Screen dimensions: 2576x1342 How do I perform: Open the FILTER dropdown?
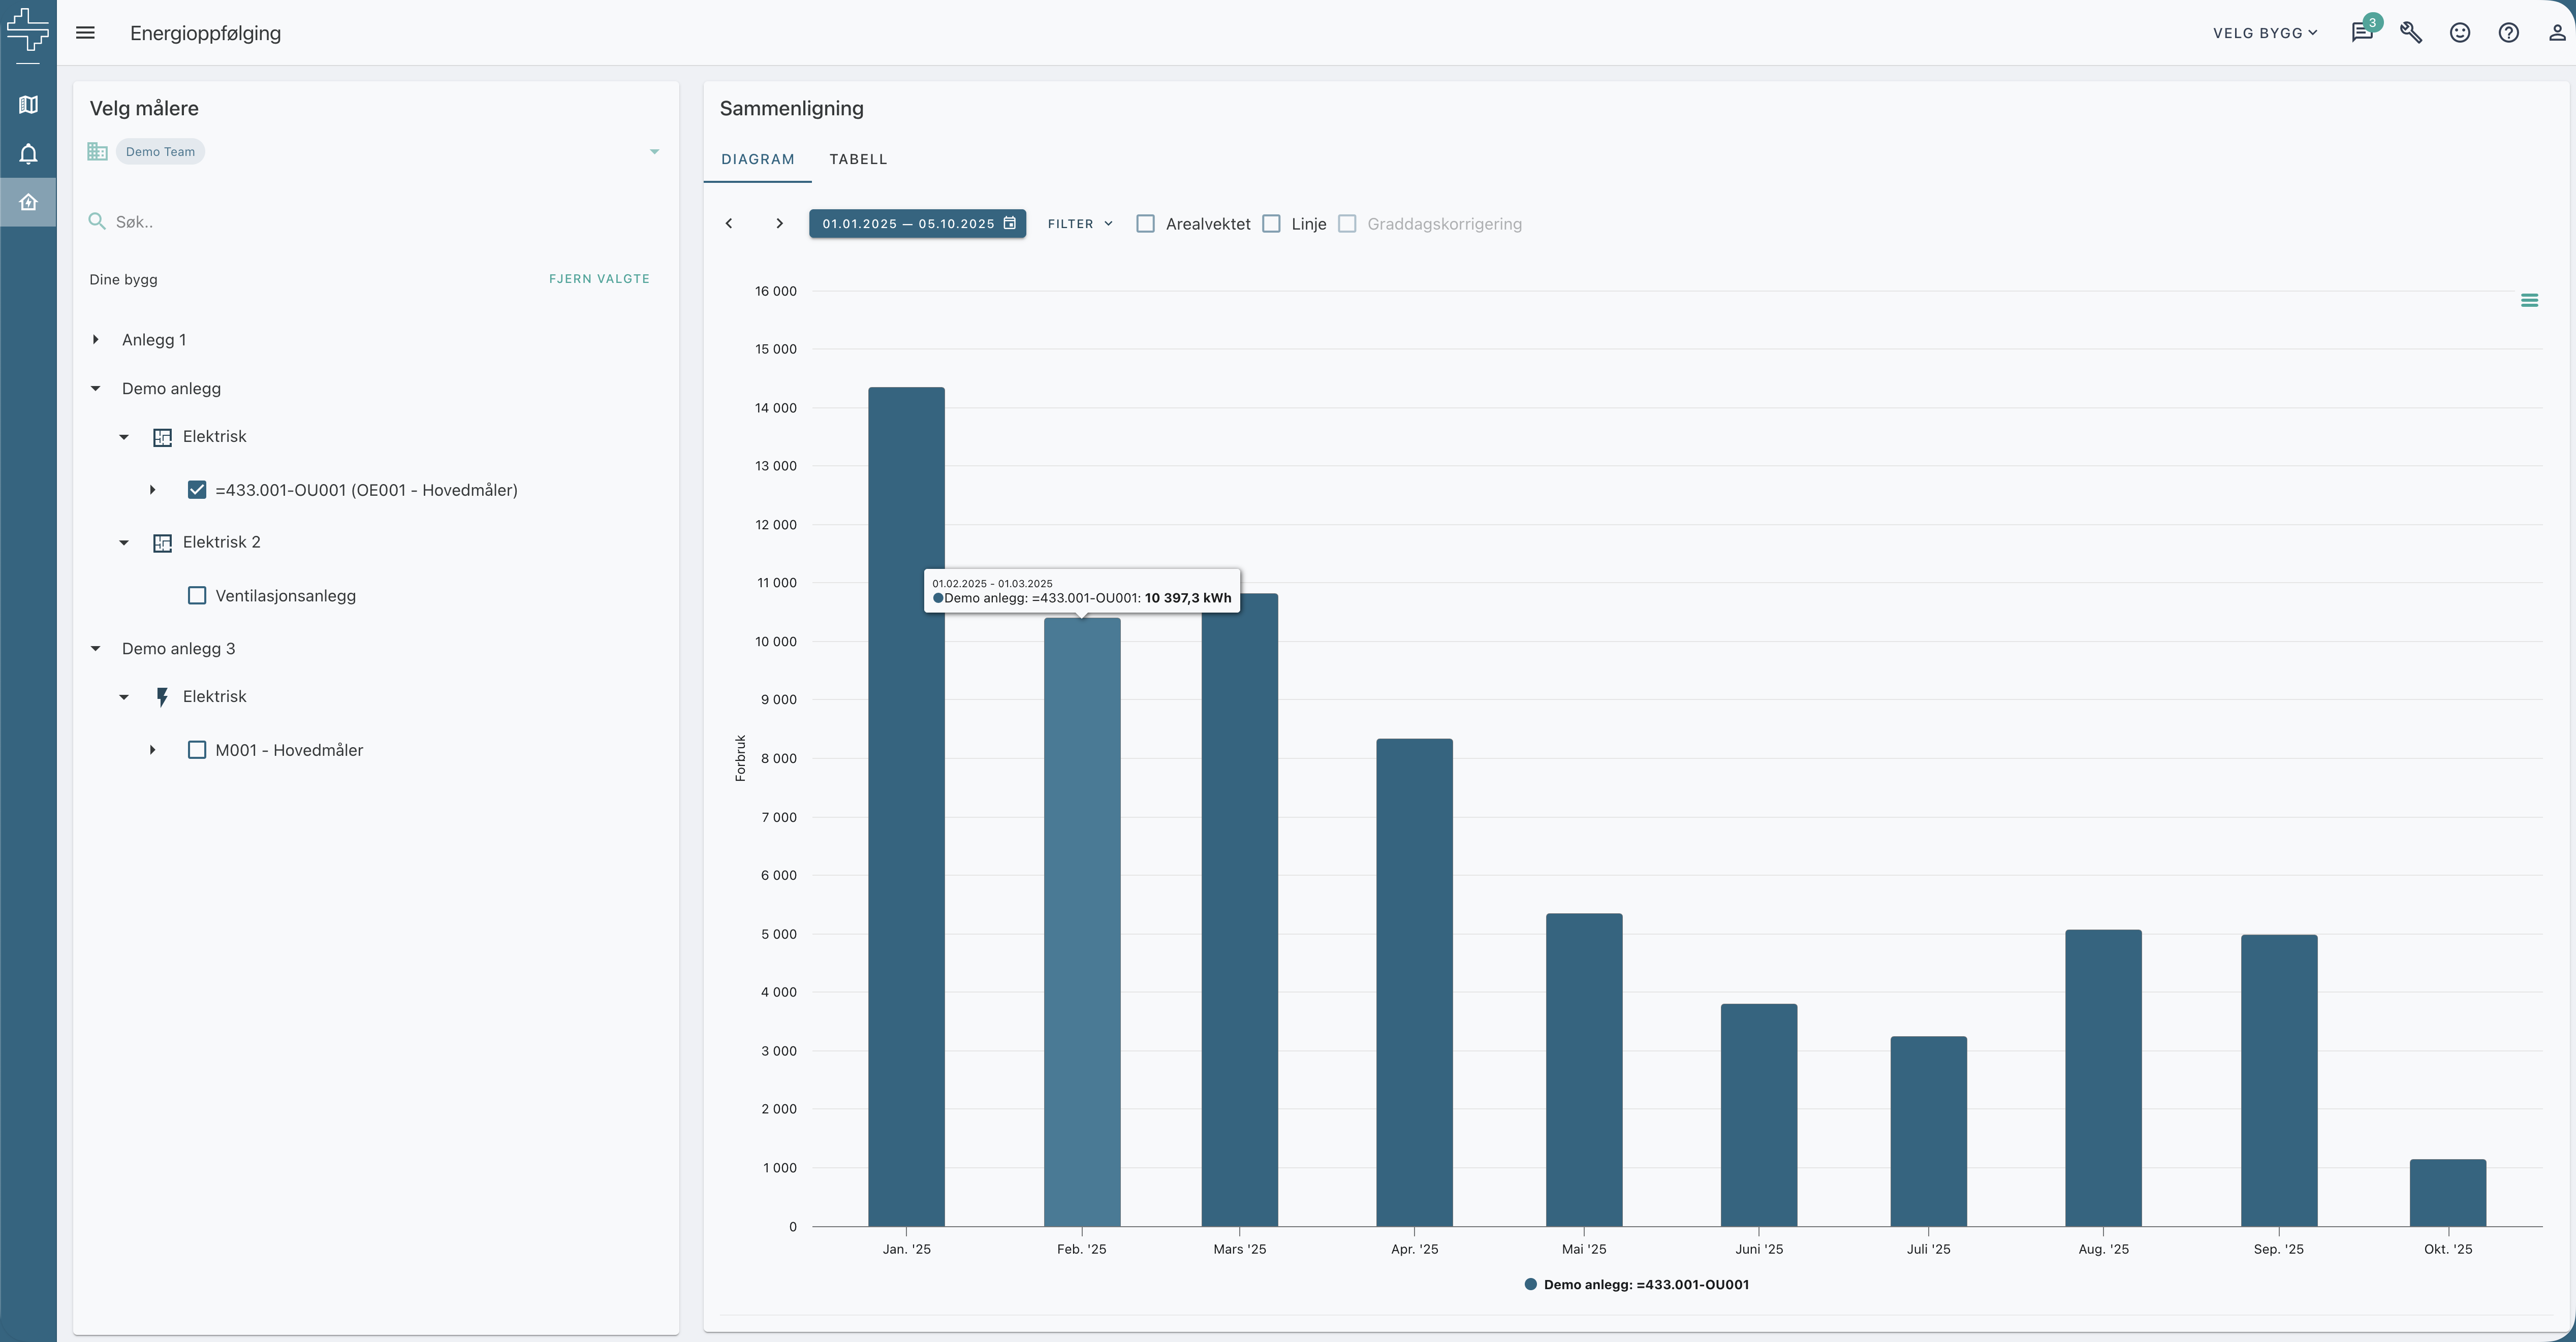tap(1080, 224)
